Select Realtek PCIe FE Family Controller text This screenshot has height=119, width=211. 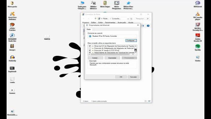[105, 36]
